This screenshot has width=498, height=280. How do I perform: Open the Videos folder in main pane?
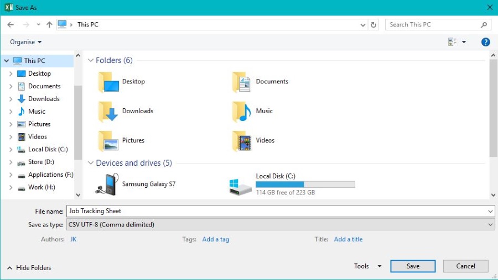[x=253, y=141]
